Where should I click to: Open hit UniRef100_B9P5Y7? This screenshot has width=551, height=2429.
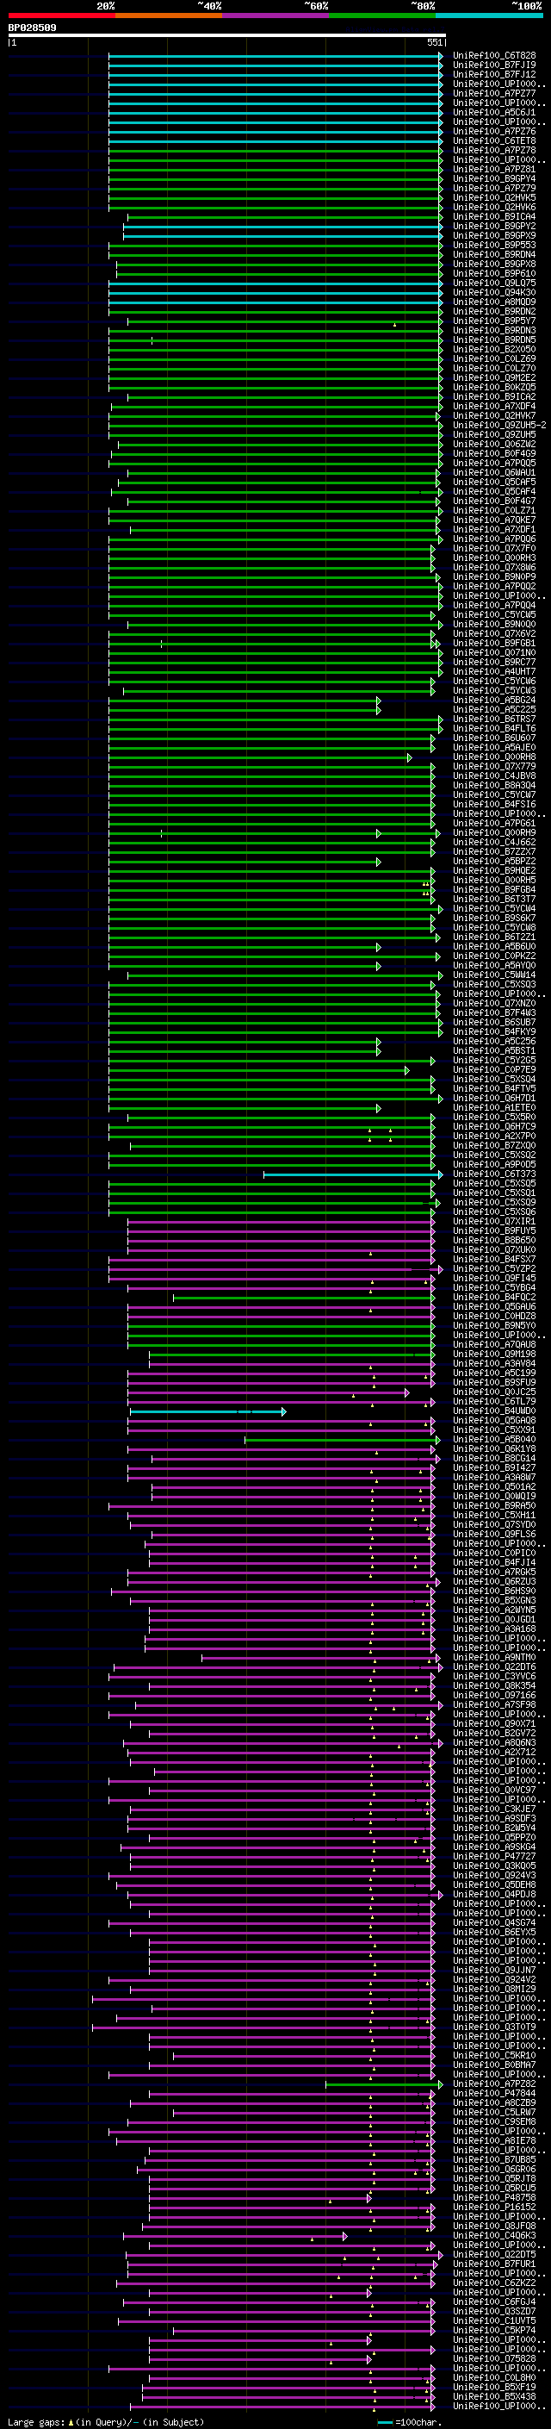494,321
